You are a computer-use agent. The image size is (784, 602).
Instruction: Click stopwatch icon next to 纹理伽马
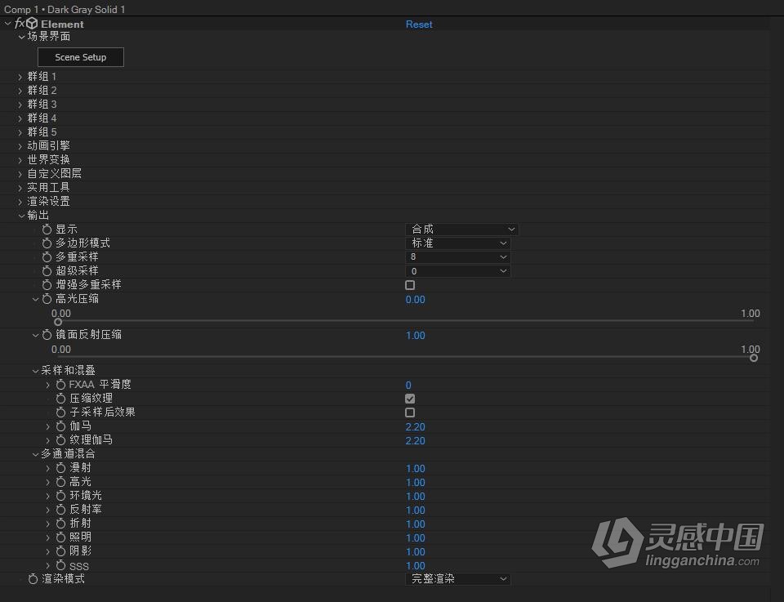[x=61, y=440]
